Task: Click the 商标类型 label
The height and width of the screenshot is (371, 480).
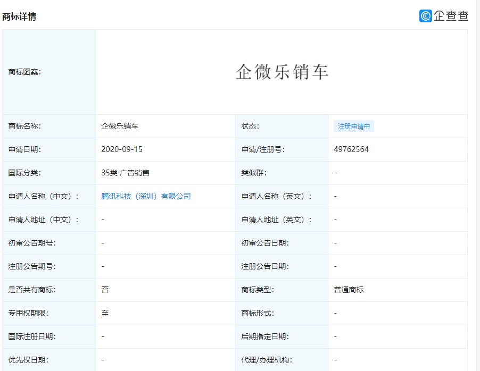Action: pos(258,290)
